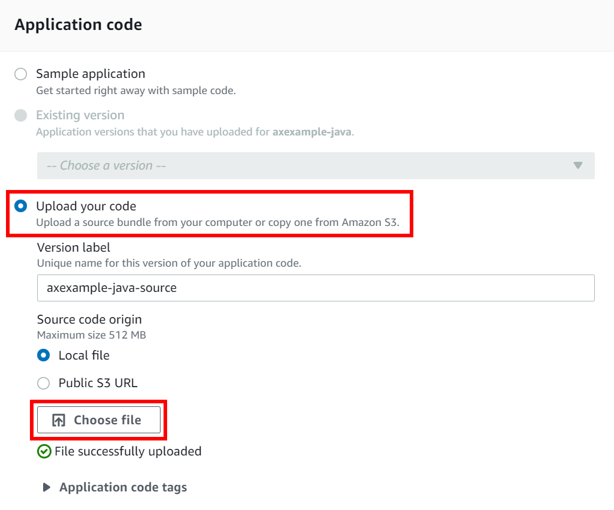Open the Choose a version dropdown
The width and height of the screenshot is (614, 510).
[316, 165]
